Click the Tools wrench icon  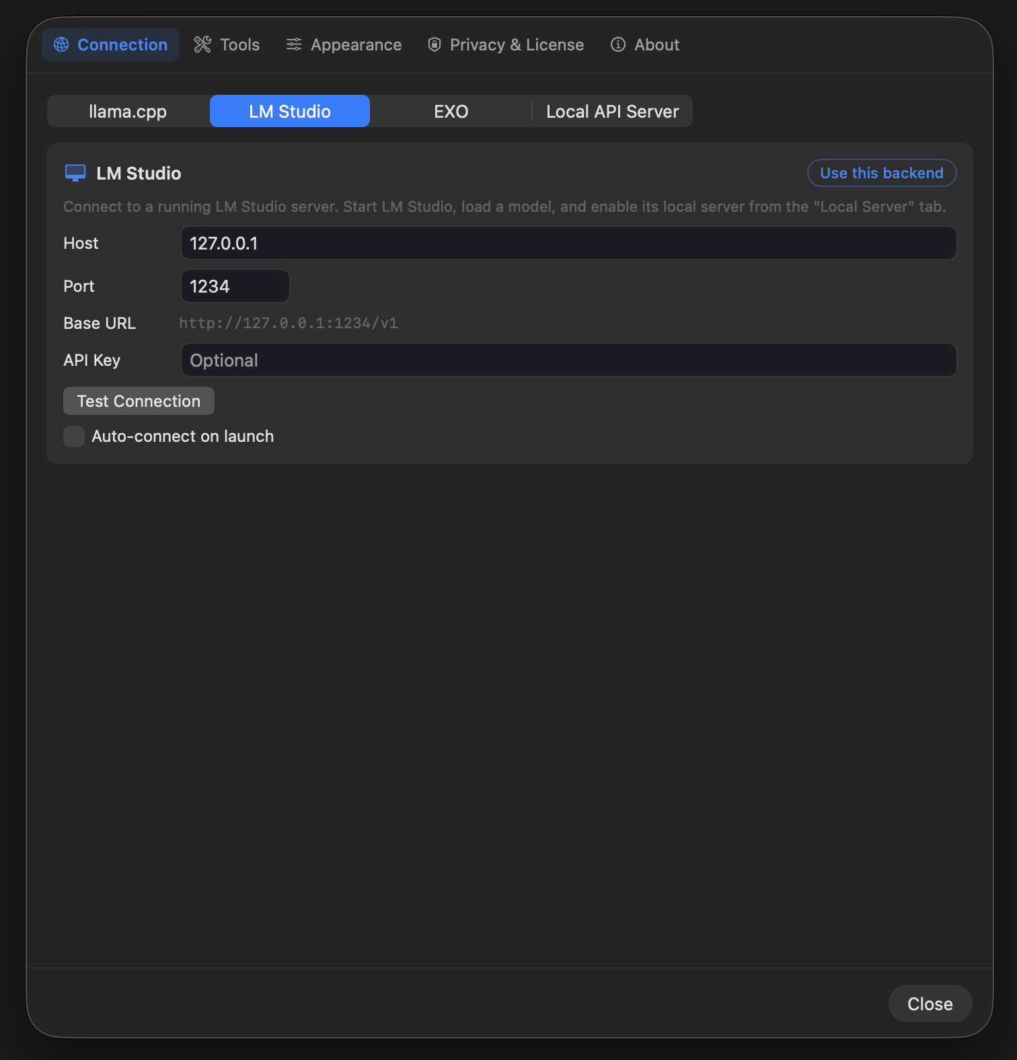202,44
